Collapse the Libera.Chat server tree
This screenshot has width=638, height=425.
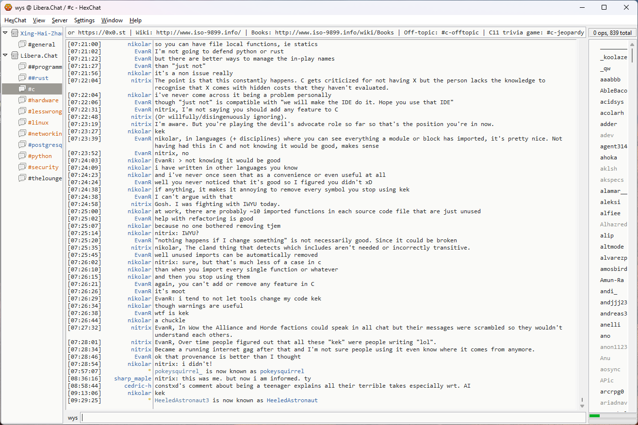click(x=5, y=56)
